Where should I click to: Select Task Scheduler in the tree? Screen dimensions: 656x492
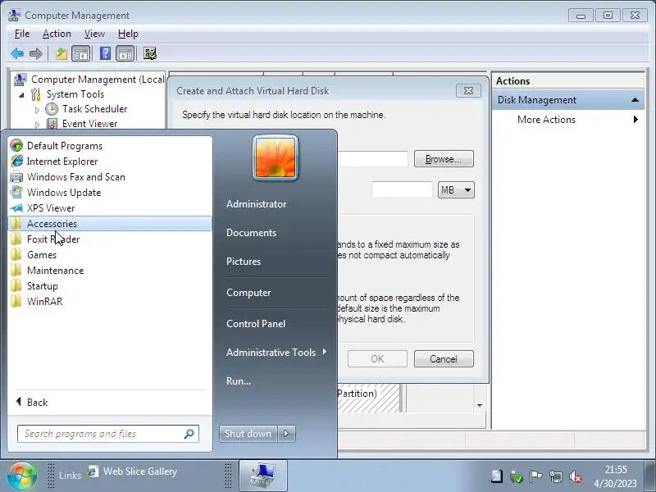[x=94, y=109]
